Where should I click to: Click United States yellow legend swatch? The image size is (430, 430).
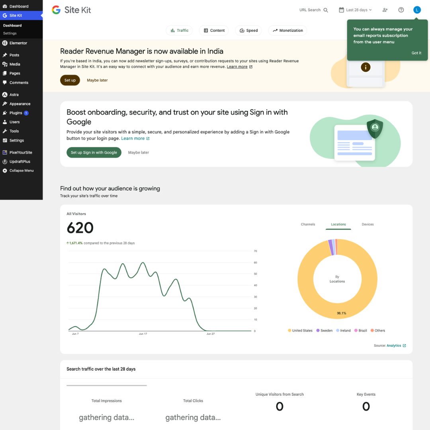(289, 330)
